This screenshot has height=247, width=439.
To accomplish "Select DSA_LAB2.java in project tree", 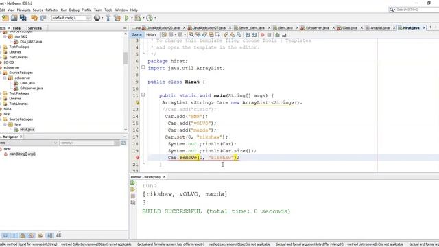I will [31, 41].
